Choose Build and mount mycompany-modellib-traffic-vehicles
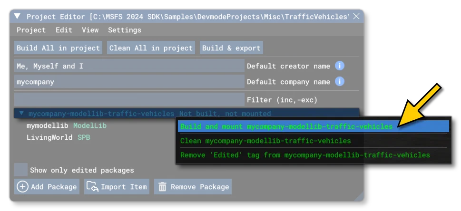 coord(313,127)
